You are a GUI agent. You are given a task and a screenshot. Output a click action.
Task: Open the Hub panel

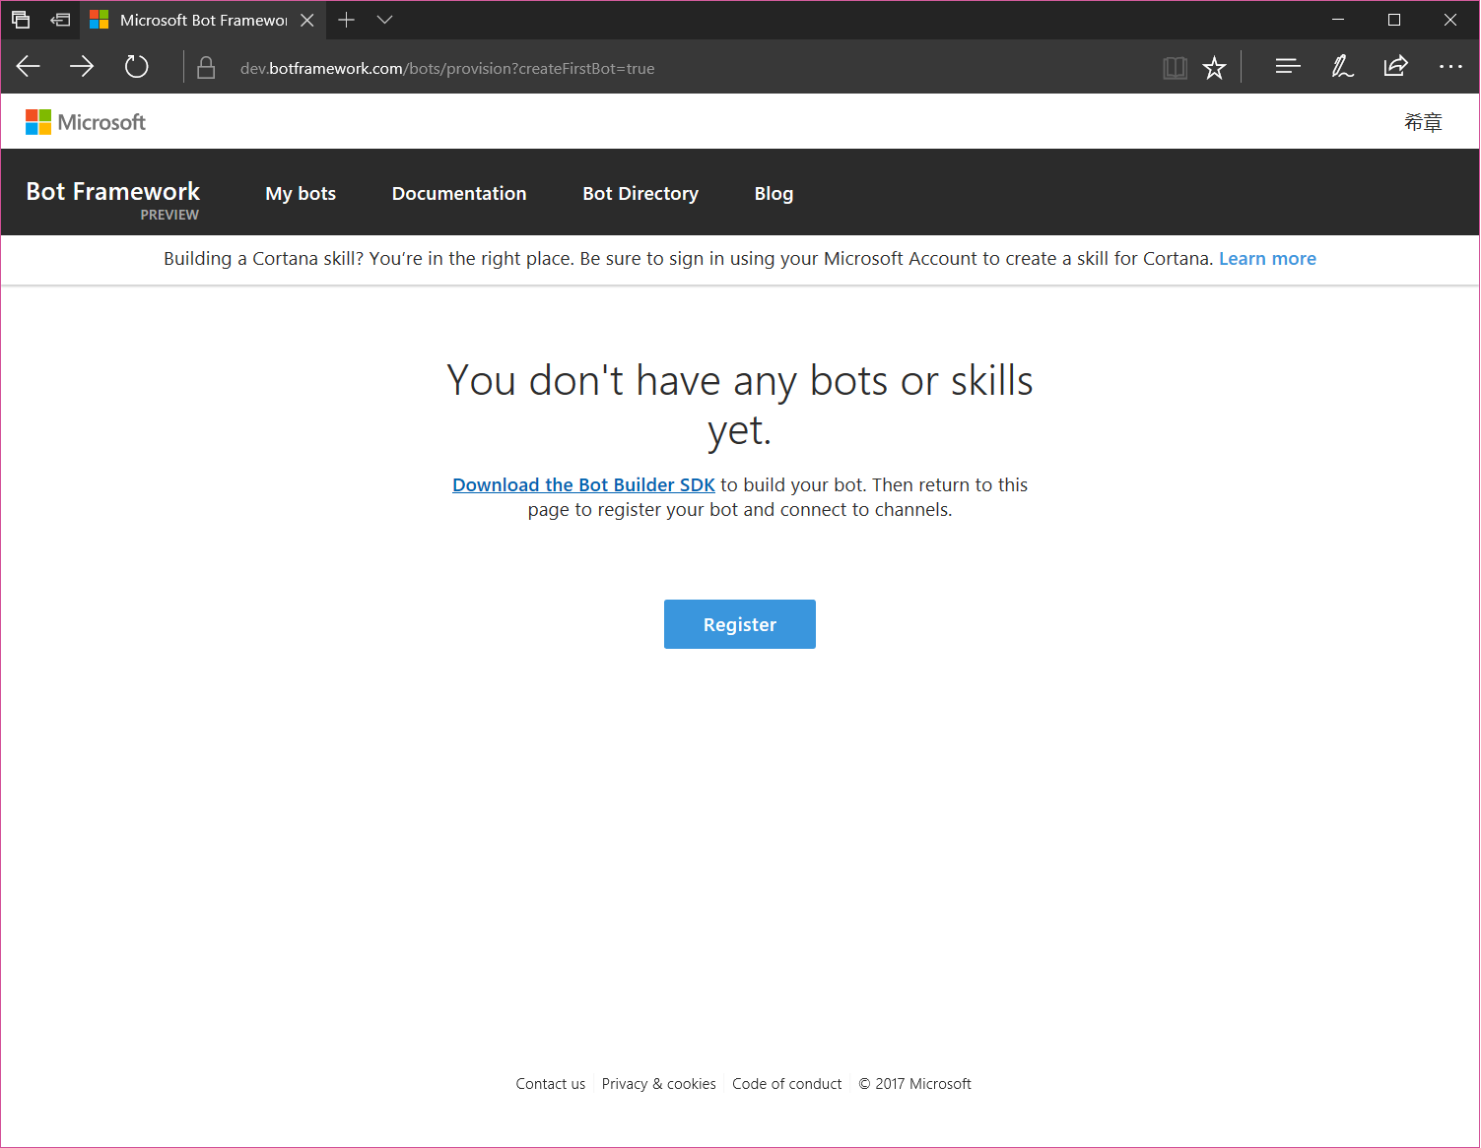1288,66
